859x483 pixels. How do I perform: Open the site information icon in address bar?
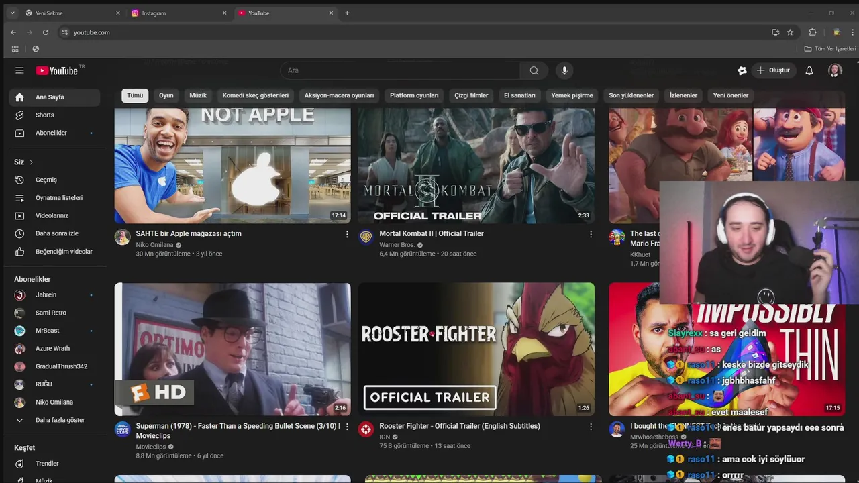coord(64,32)
